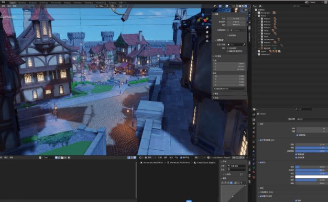Screen dimensions: 328x202
Task: Switch to the Layout workspace tab
Action: pyautogui.click(x=13, y=3)
